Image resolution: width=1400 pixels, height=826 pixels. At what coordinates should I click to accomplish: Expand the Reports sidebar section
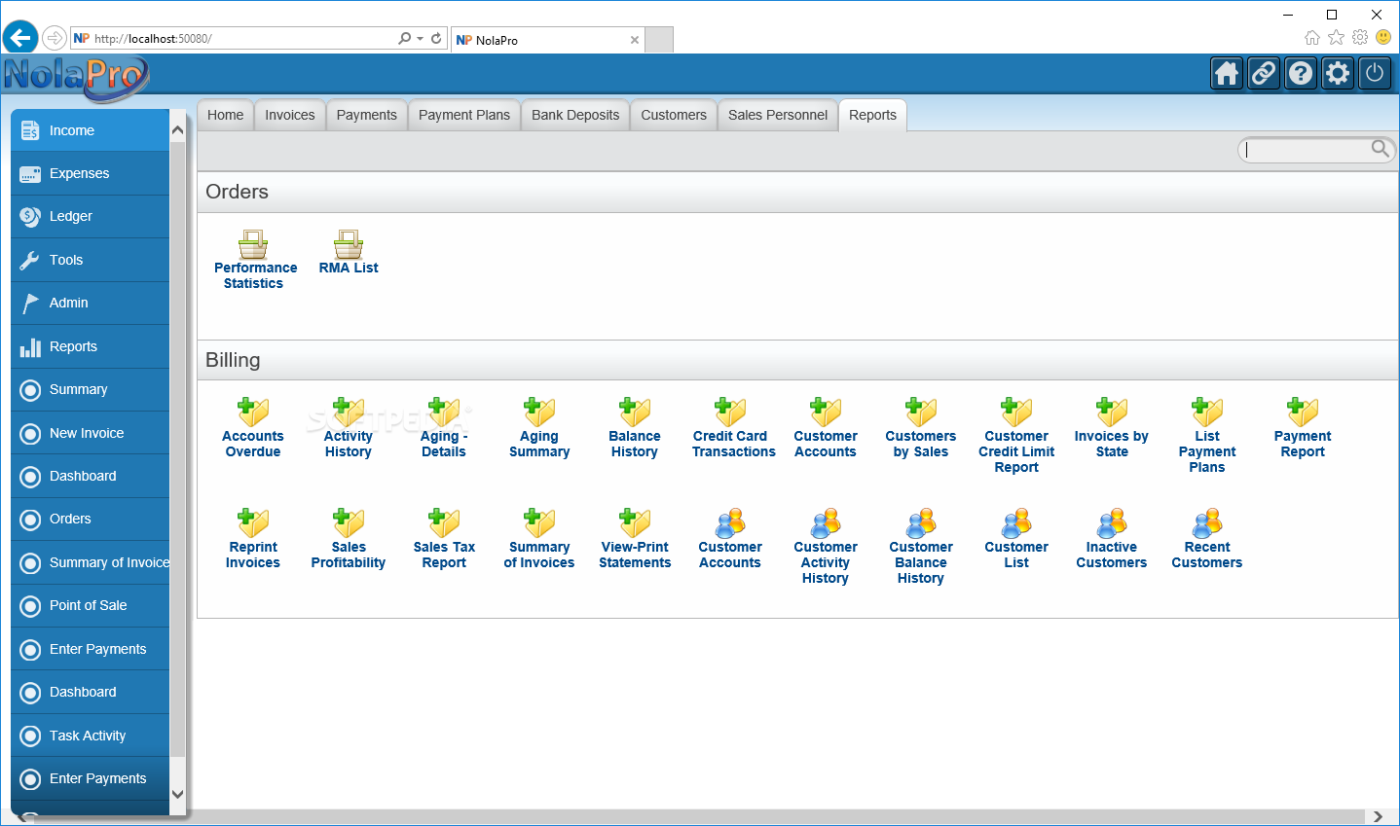[91, 346]
